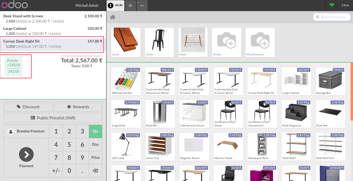Open the Miscellaneous category
The width and height of the screenshot is (353, 181).
coord(260,42)
